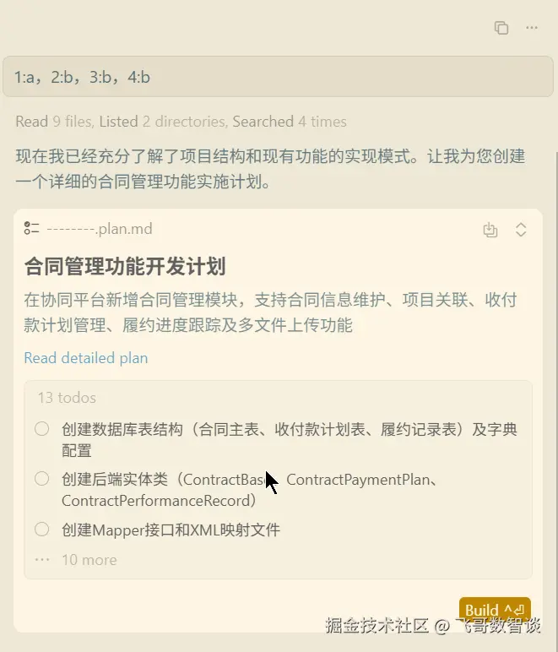Click the ellipsis icon before 10 more

click(x=42, y=560)
